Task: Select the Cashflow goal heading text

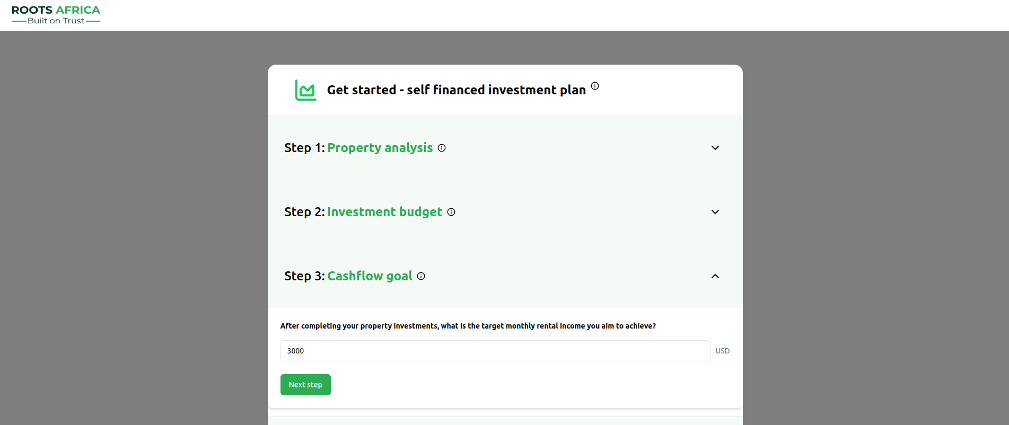Action: (370, 276)
